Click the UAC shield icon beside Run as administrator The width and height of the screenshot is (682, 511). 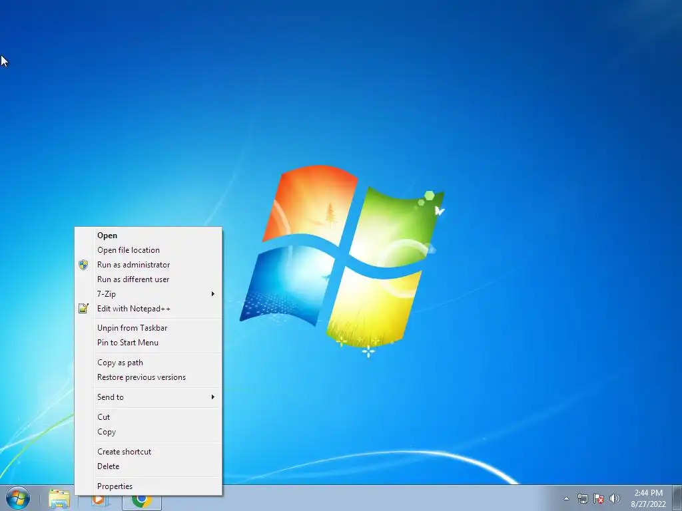click(x=83, y=265)
